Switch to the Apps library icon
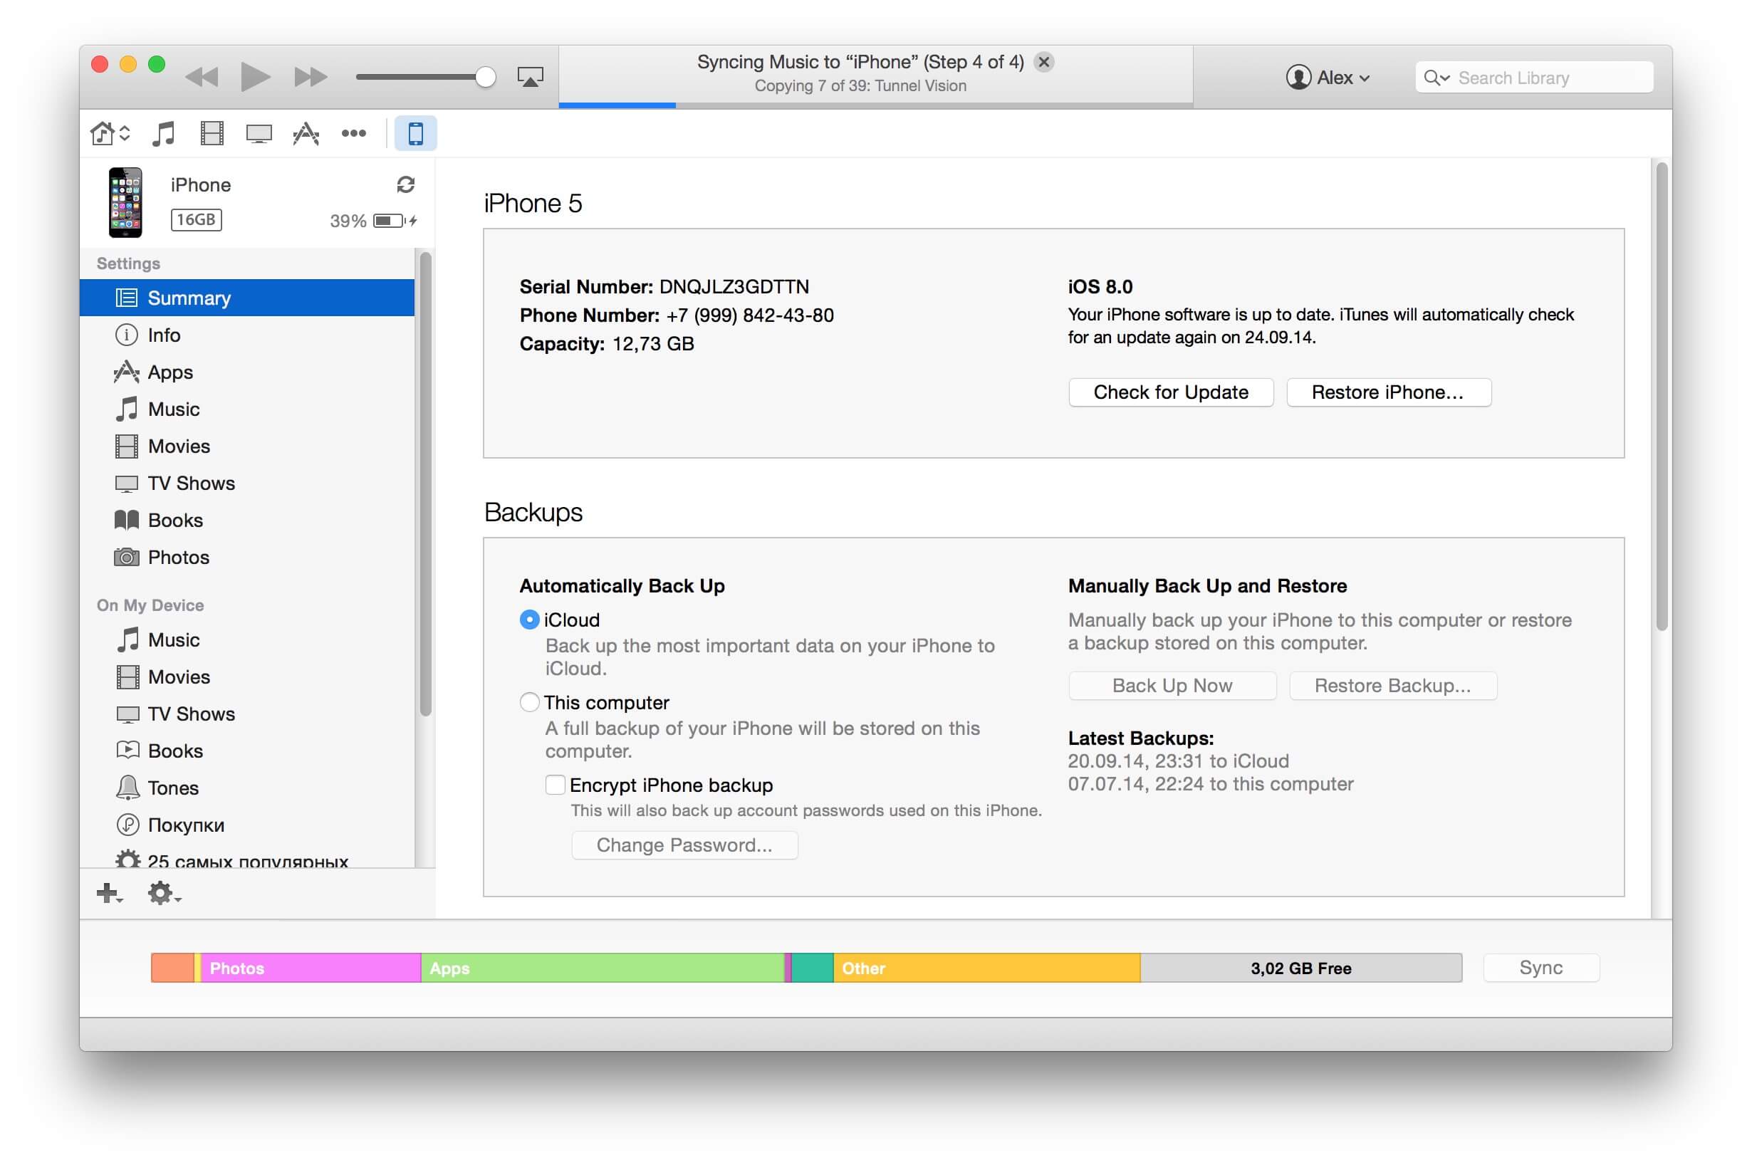The width and height of the screenshot is (1752, 1165). tap(306, 134)
